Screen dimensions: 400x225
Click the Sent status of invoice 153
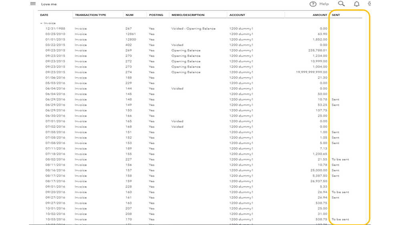coord(336,143)
